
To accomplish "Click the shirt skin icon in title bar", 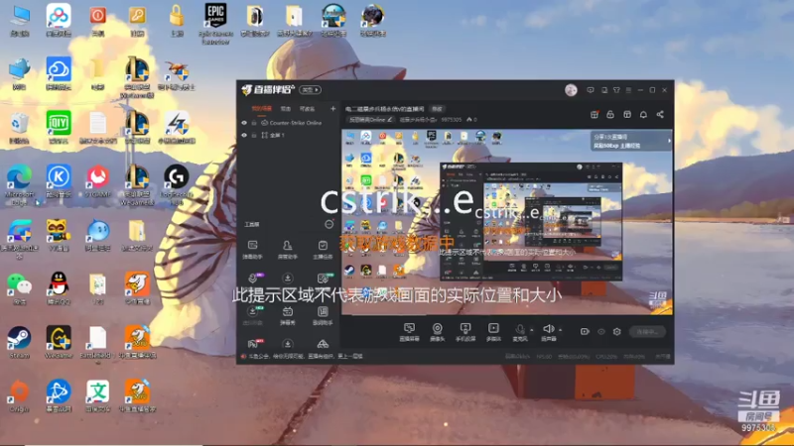I will pyautogui.click(x=616, y=90).
